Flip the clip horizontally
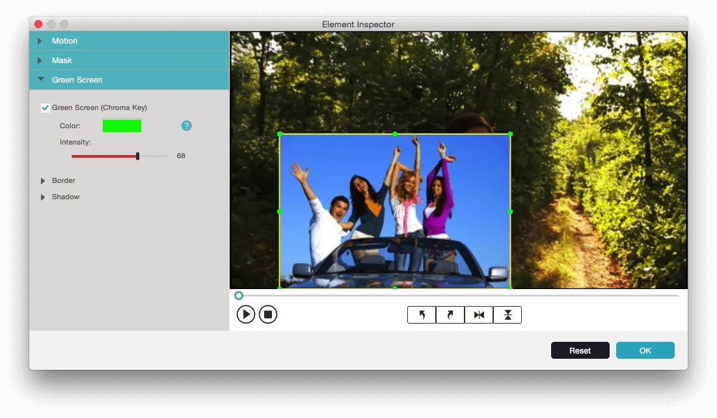 [x=479, y=315]
